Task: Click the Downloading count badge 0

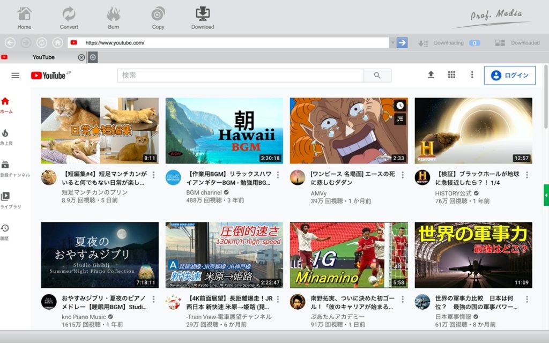Action: pos(474,43)
